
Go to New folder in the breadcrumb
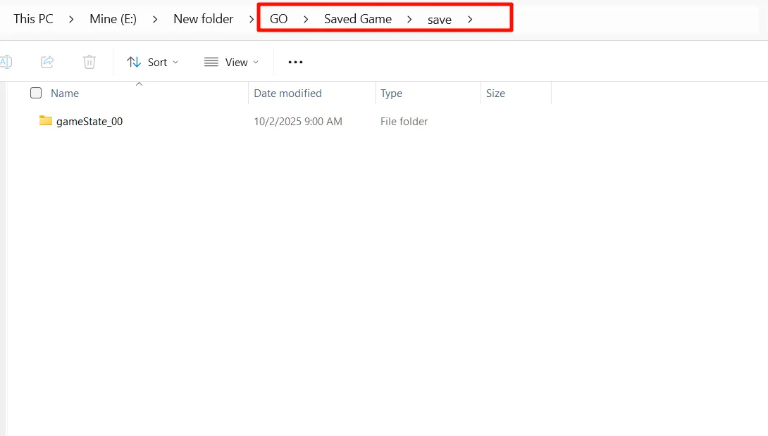tap(203, 19)
